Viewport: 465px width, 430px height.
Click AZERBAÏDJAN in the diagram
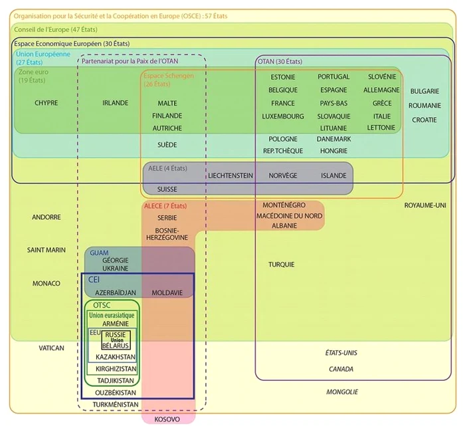[116, 292]
